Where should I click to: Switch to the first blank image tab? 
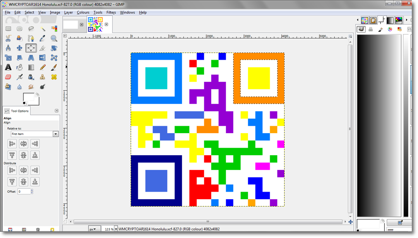[71, 24]
